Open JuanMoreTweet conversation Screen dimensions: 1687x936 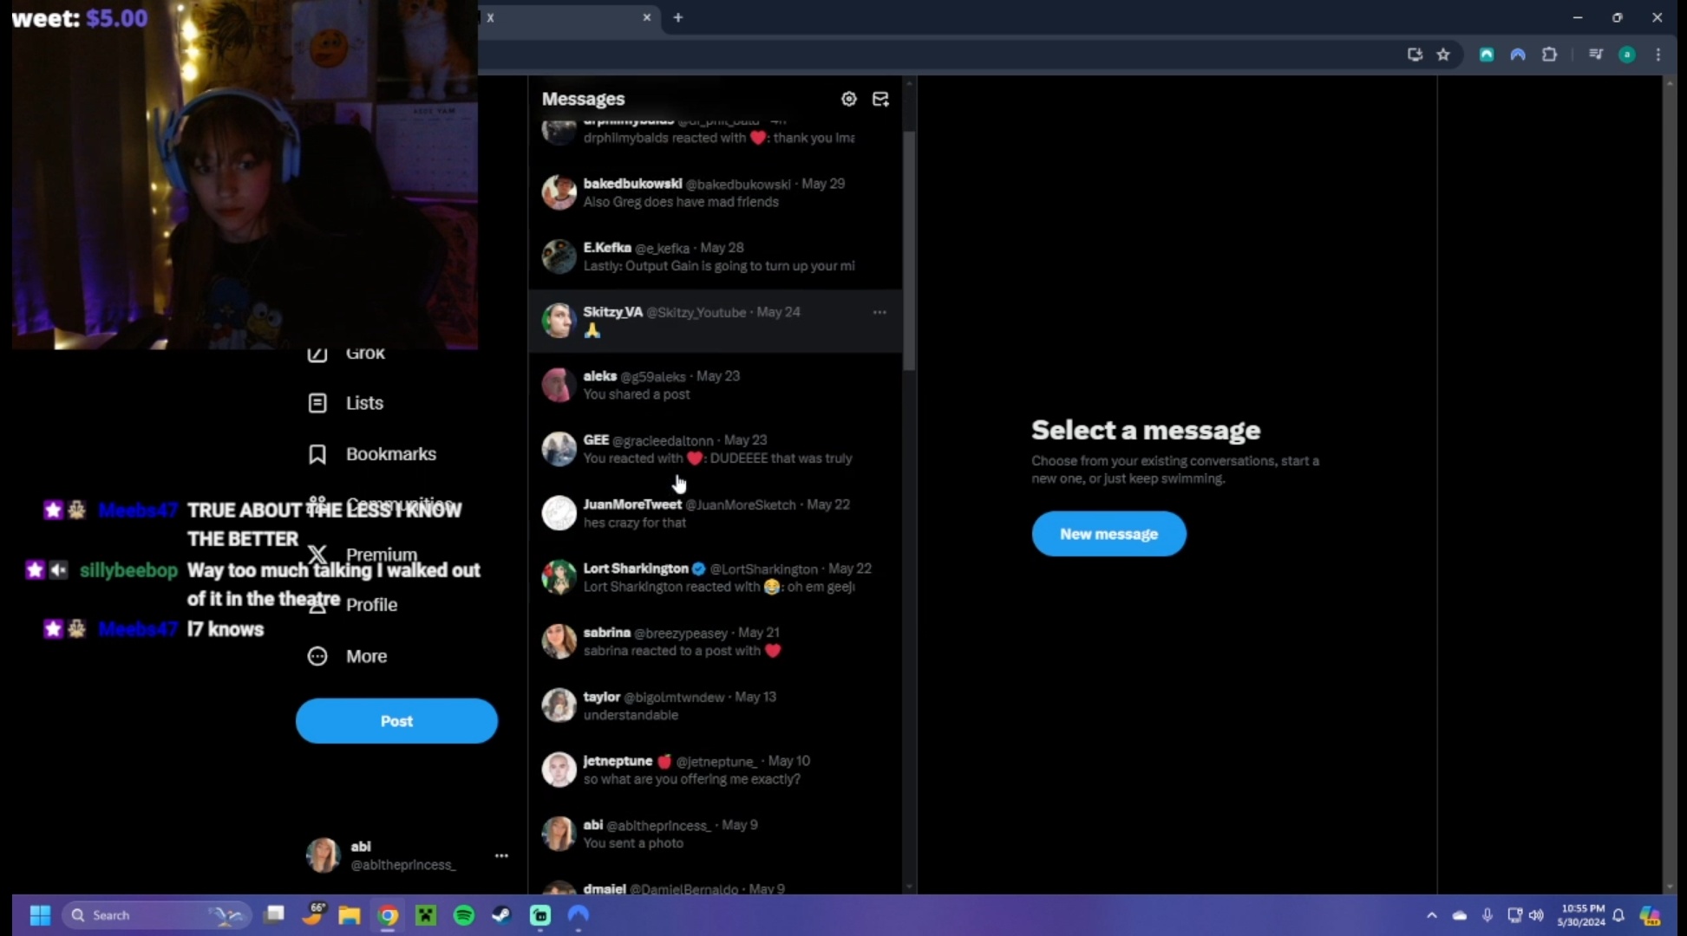715,513
